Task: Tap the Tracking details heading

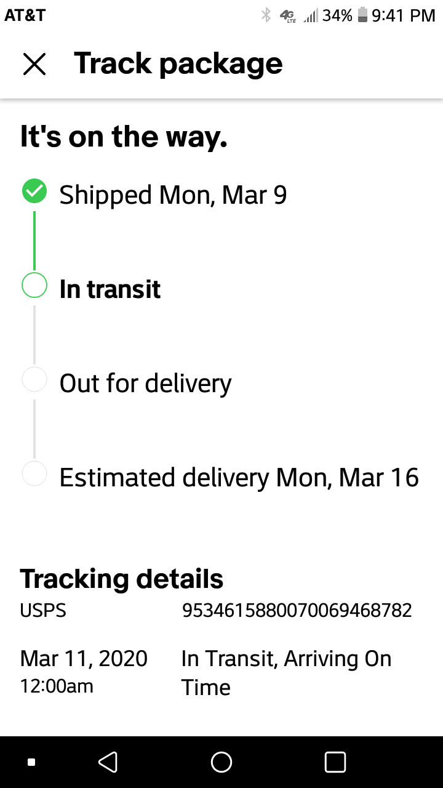Action: click(122, 579)
